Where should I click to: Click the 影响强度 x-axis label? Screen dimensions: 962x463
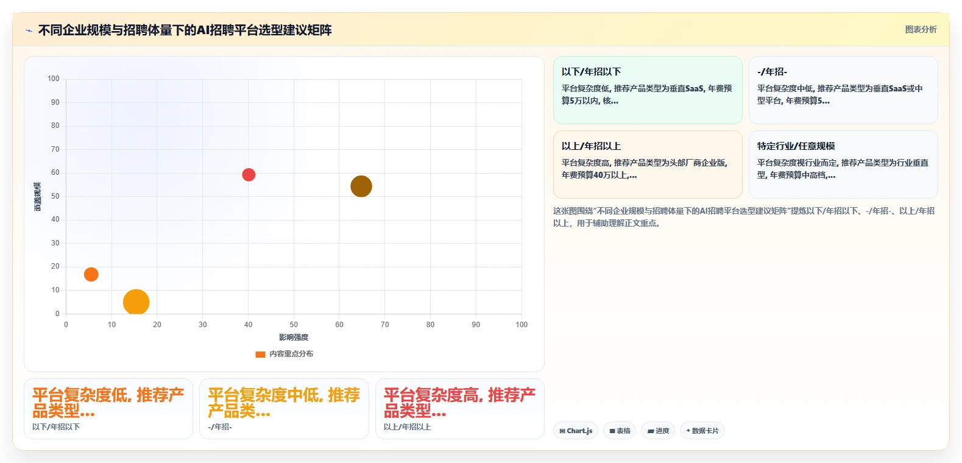pyautogui.click(x=294, y=338)
